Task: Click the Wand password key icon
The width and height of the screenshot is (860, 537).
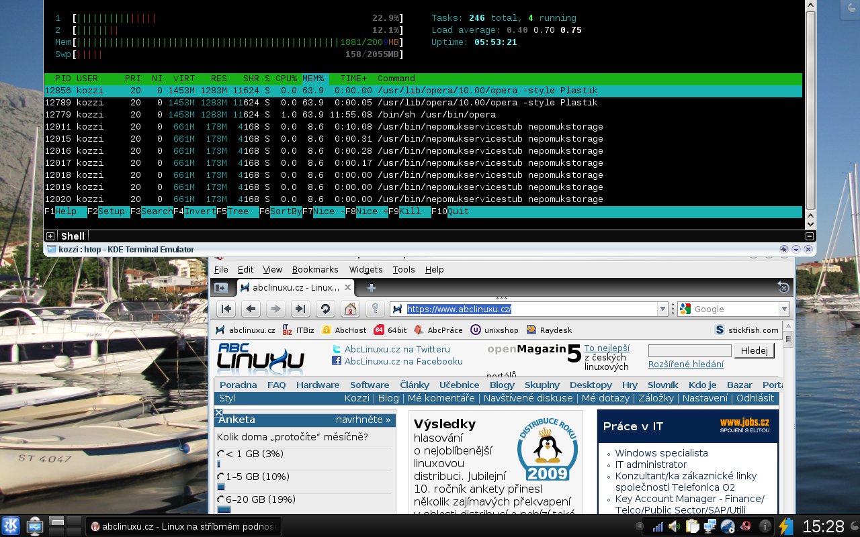Action: [374, 309]
